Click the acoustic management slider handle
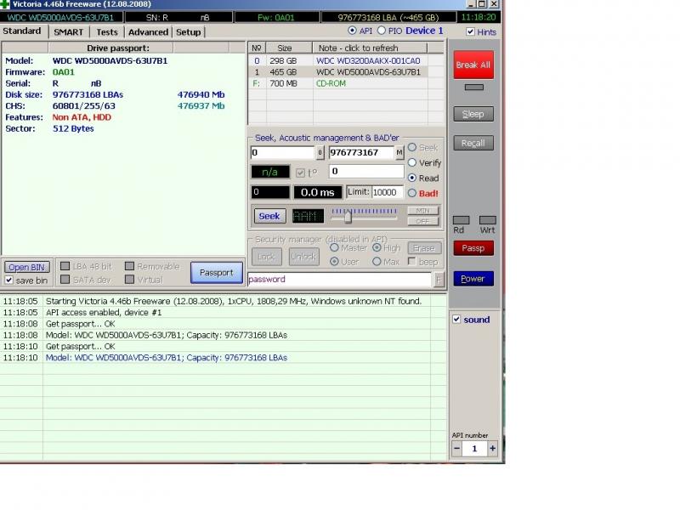Image resolution: width=680 pixels, height=510 pixels. pyautogui.click(x=348, y=216)
